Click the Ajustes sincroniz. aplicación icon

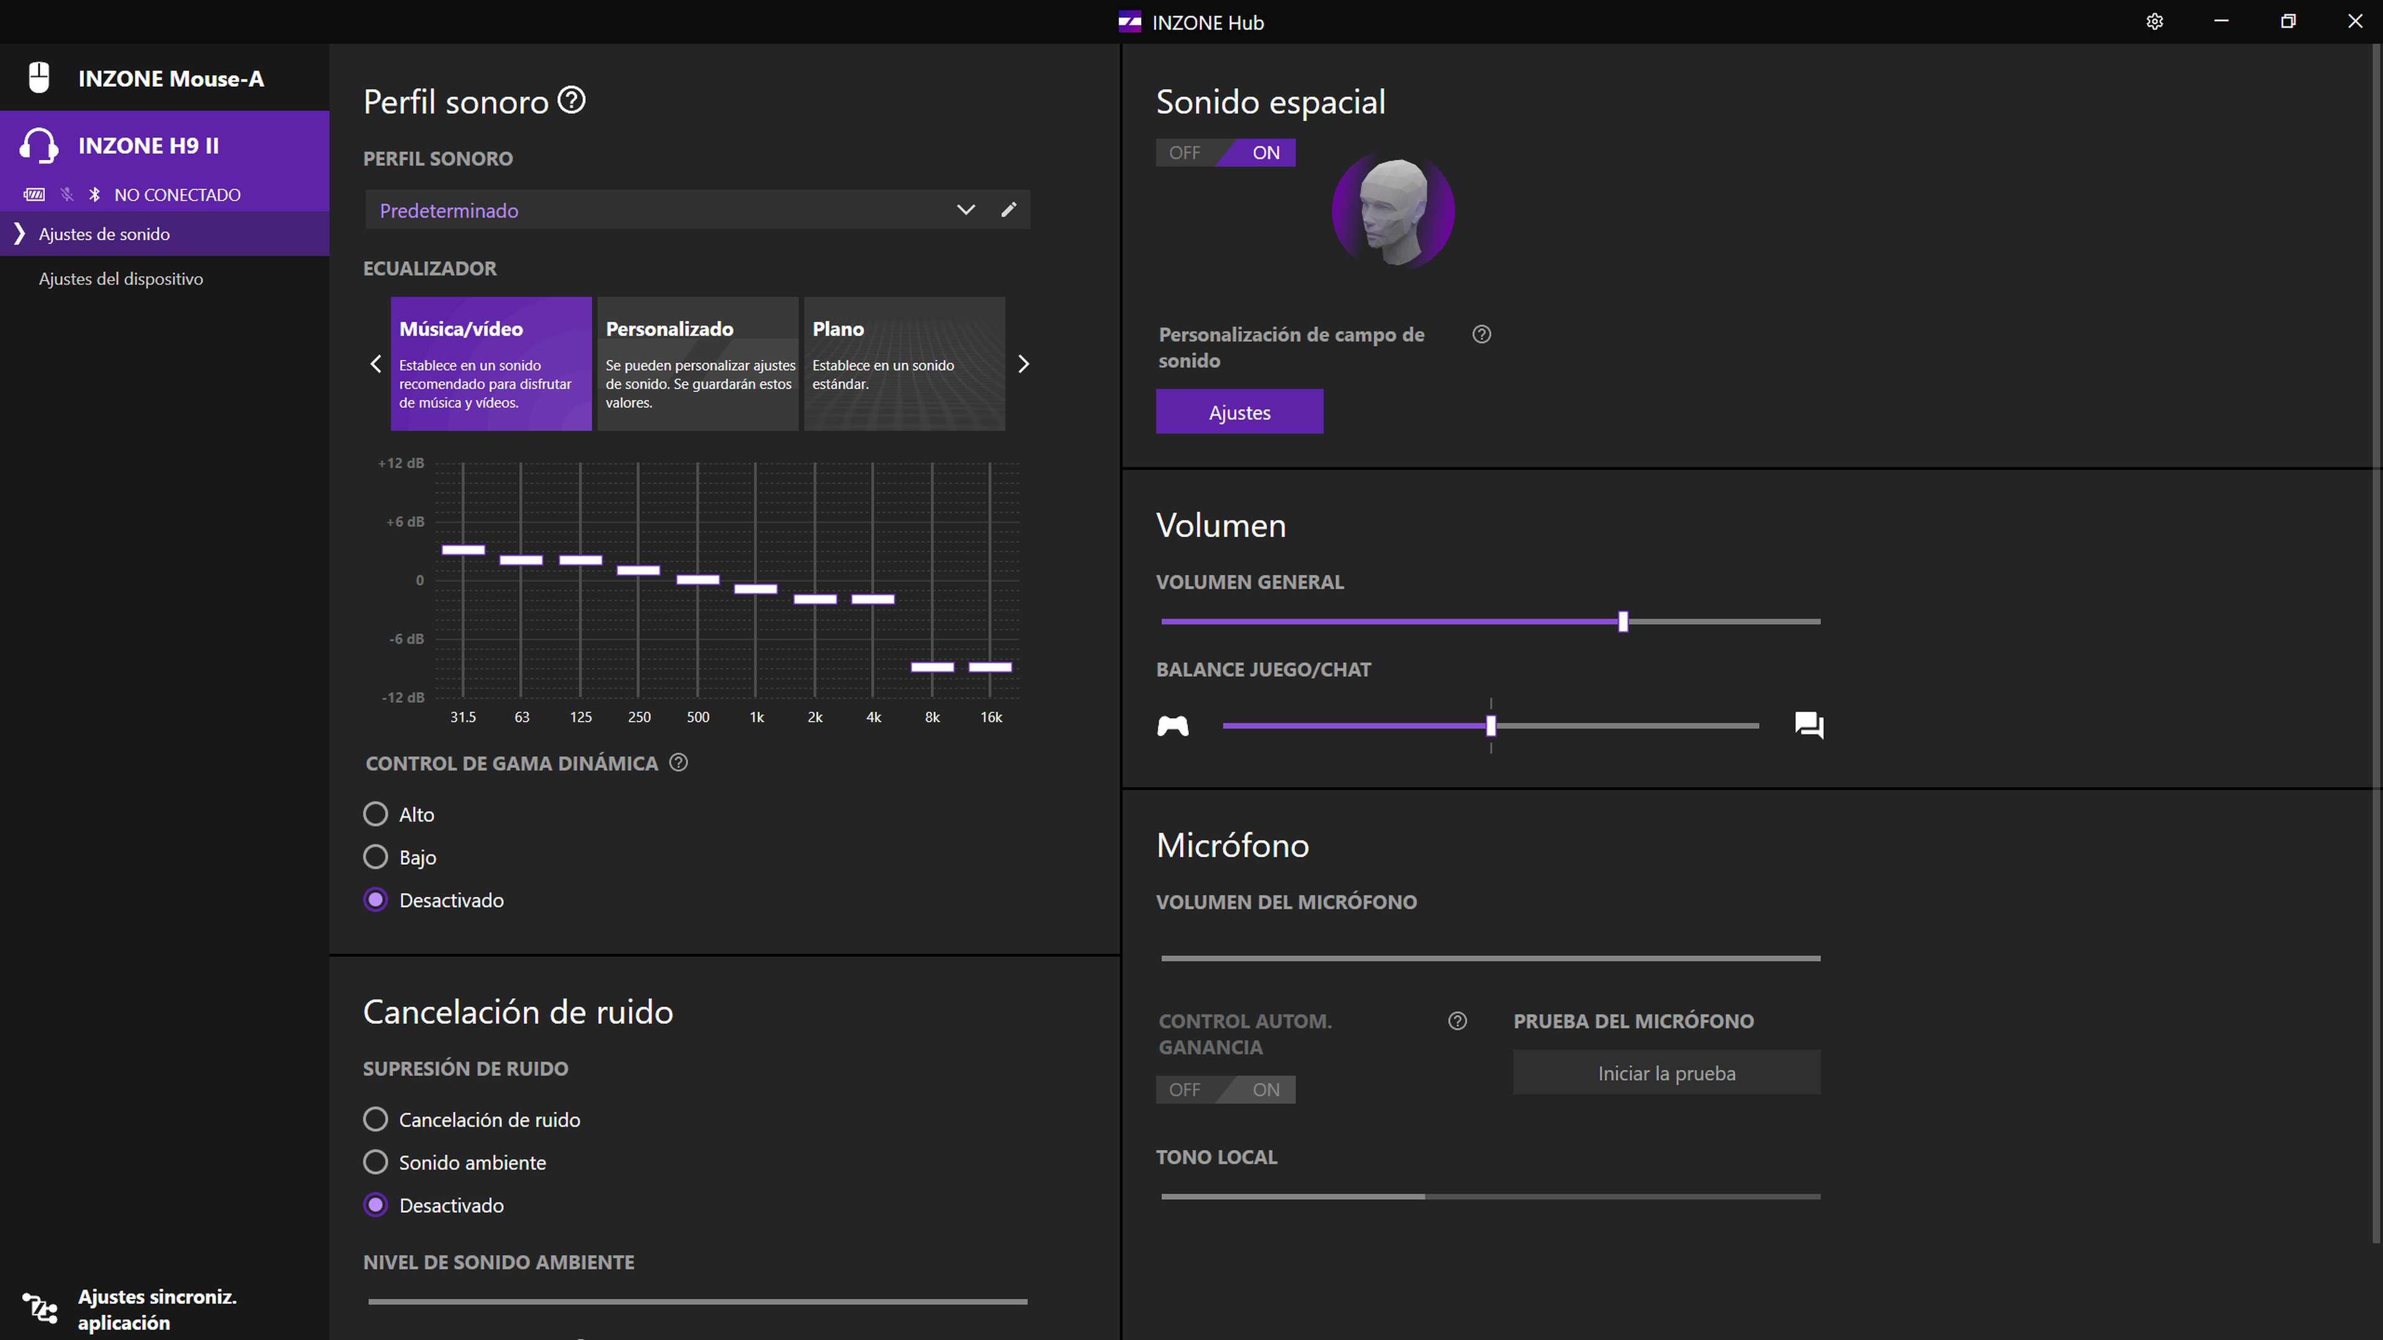[x=41, y=1308]
